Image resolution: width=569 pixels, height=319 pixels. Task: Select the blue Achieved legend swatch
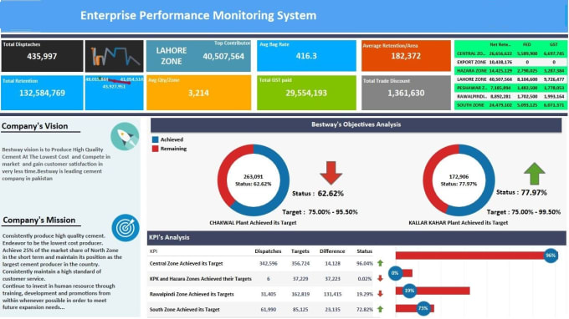click(x=156, y=139)
